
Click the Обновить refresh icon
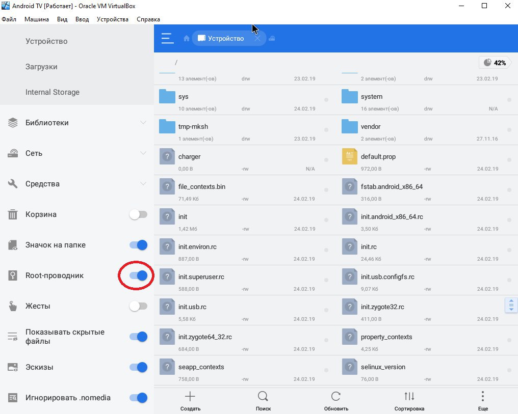coord(336,396)
